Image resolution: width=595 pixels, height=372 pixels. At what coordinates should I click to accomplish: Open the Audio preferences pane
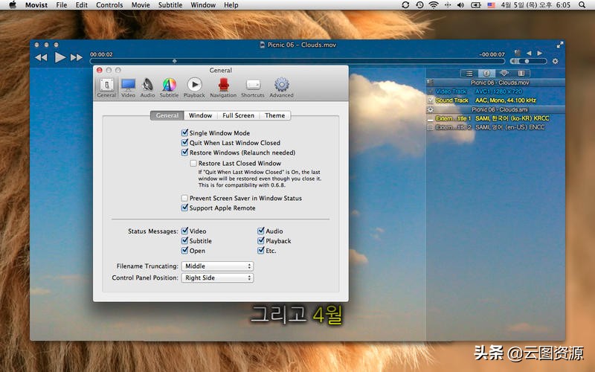tap(147, 87)
